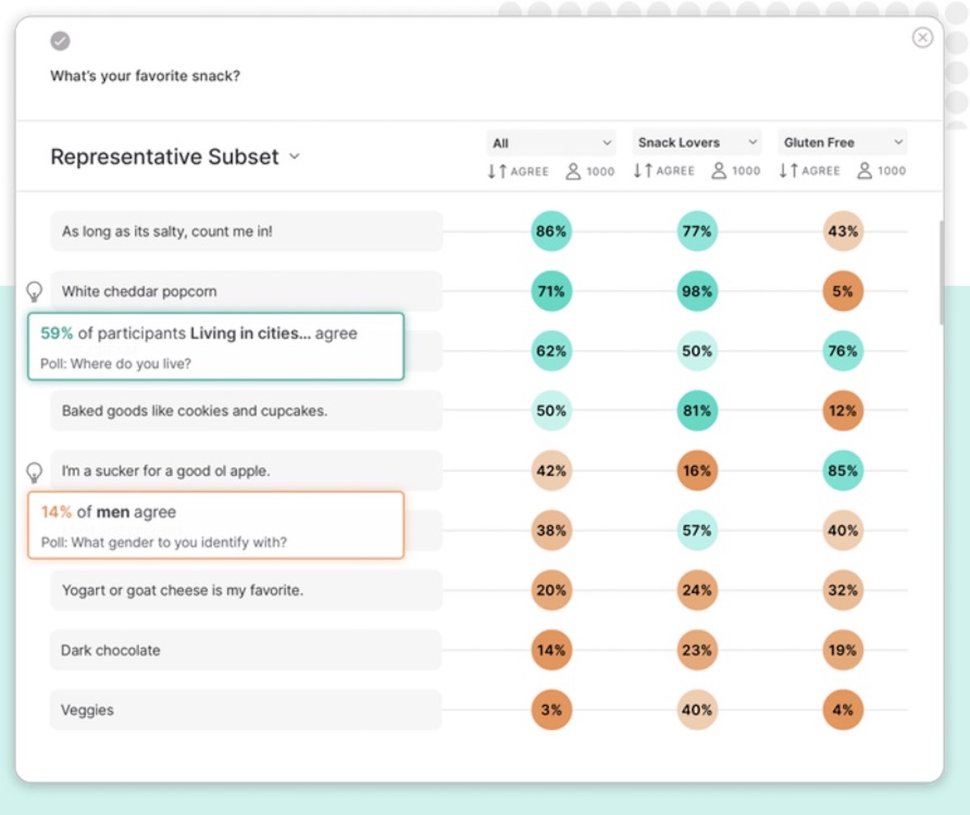Open the All segment dropdown
The image size is (970, 815).
tap(550, 142)
